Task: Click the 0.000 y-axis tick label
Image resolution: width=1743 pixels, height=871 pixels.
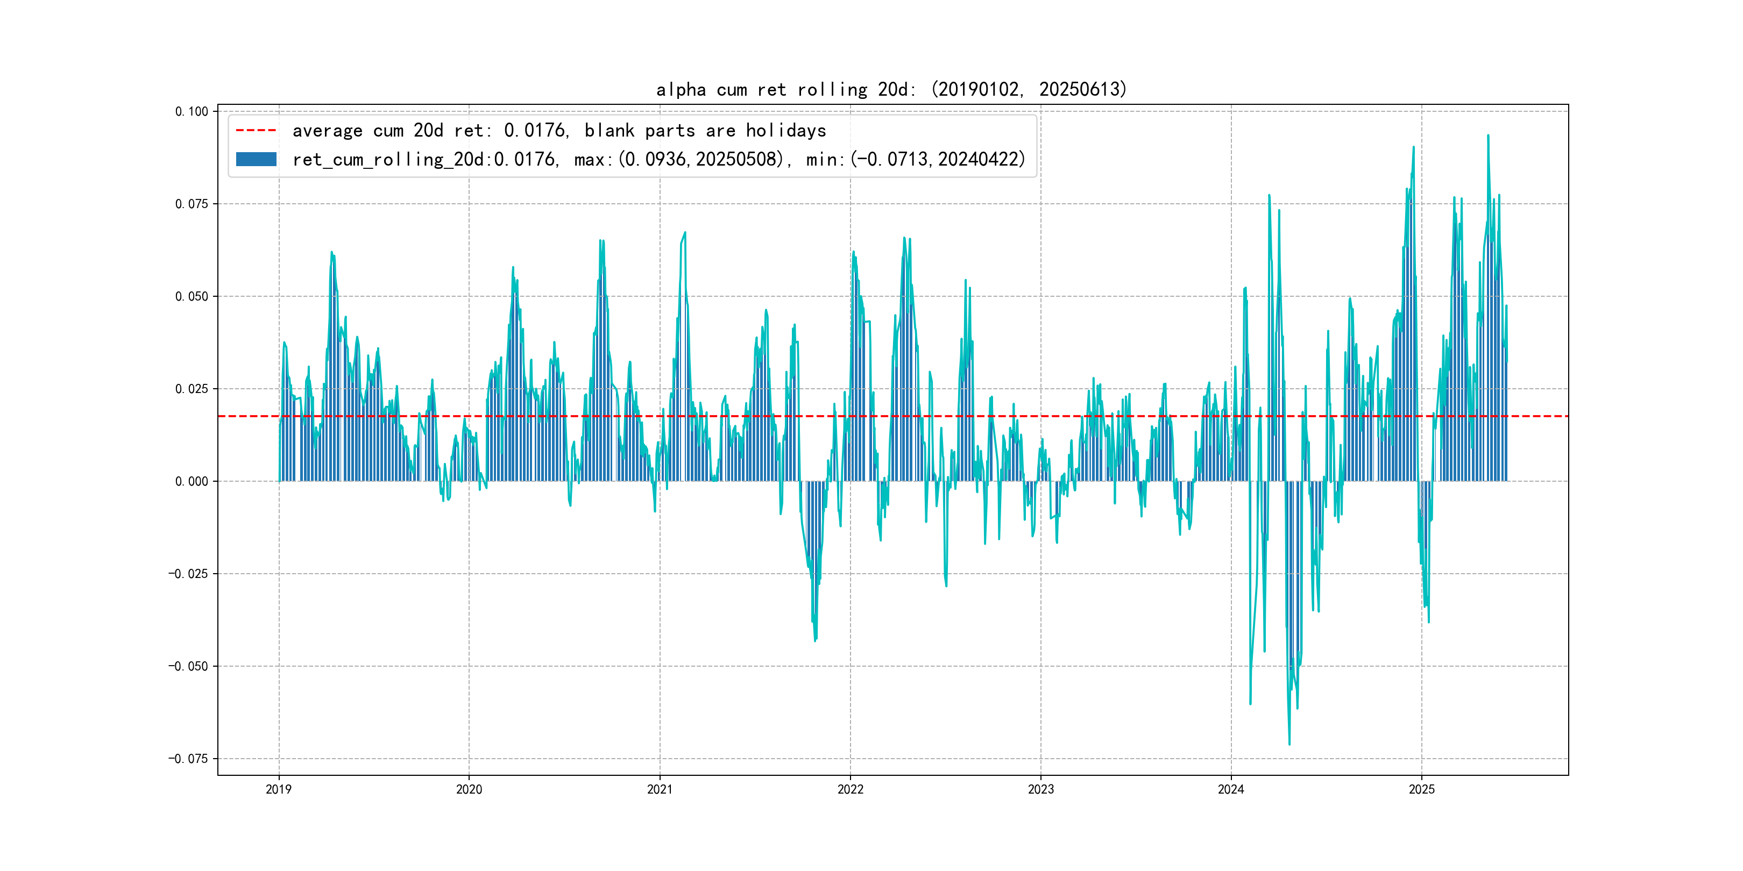Action: pos(192,482)
